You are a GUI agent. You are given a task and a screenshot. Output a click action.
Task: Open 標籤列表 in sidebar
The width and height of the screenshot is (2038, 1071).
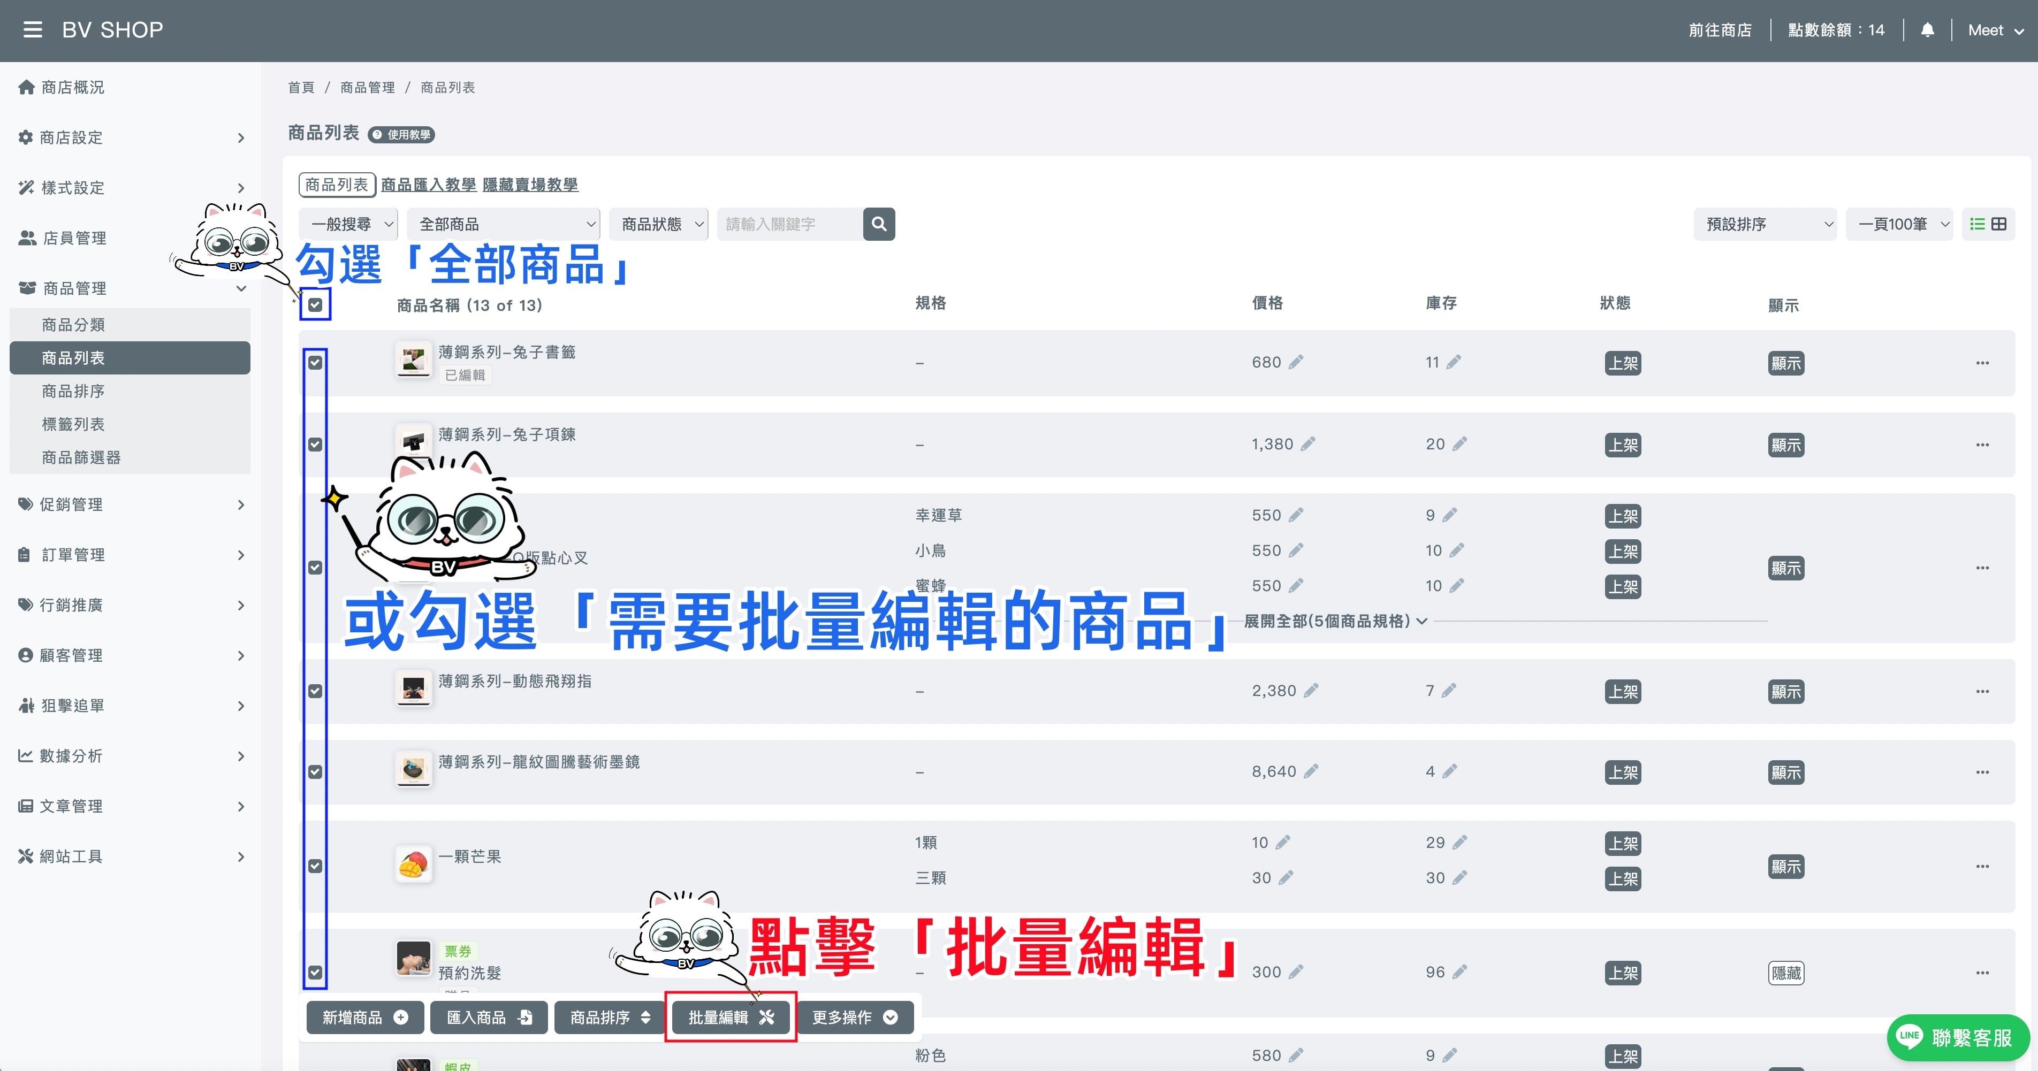pyautogui.click(x=130, y=424)
